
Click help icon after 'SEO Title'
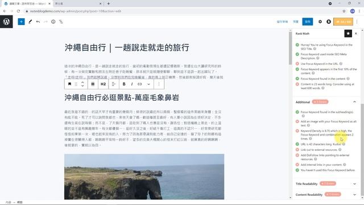pyautogui.click(x=315, y=49)
